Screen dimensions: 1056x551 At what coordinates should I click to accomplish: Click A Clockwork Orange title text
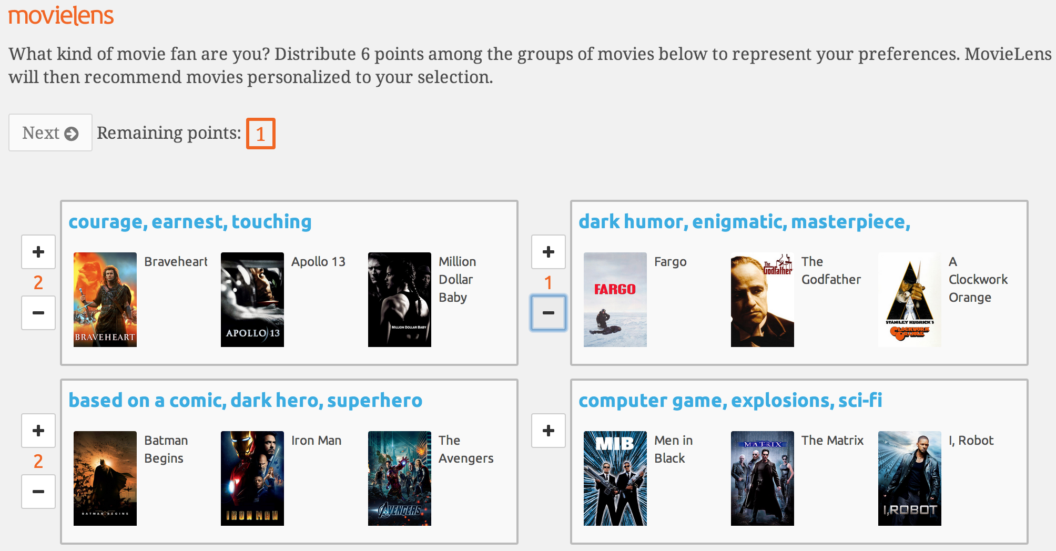978,280
